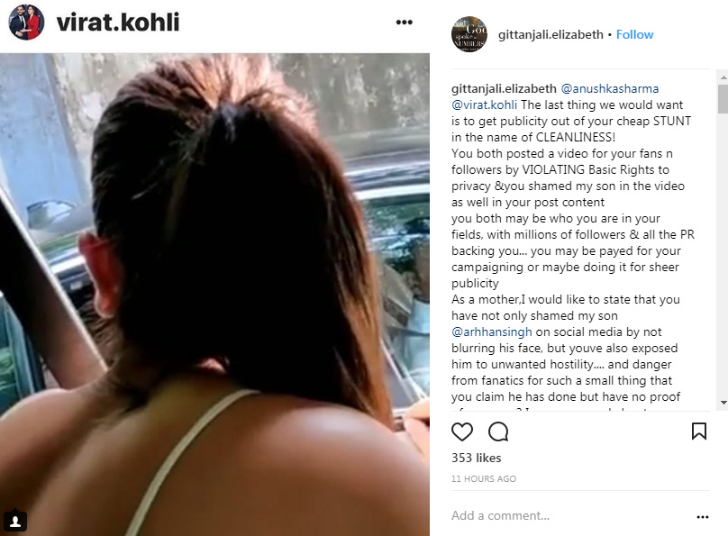Click the virat.kohli title text
This screenshot has width=728, height=536.
pos(118,23)
